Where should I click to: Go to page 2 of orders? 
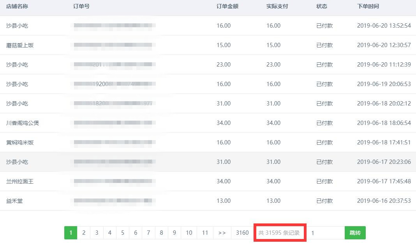coord(84,233)
